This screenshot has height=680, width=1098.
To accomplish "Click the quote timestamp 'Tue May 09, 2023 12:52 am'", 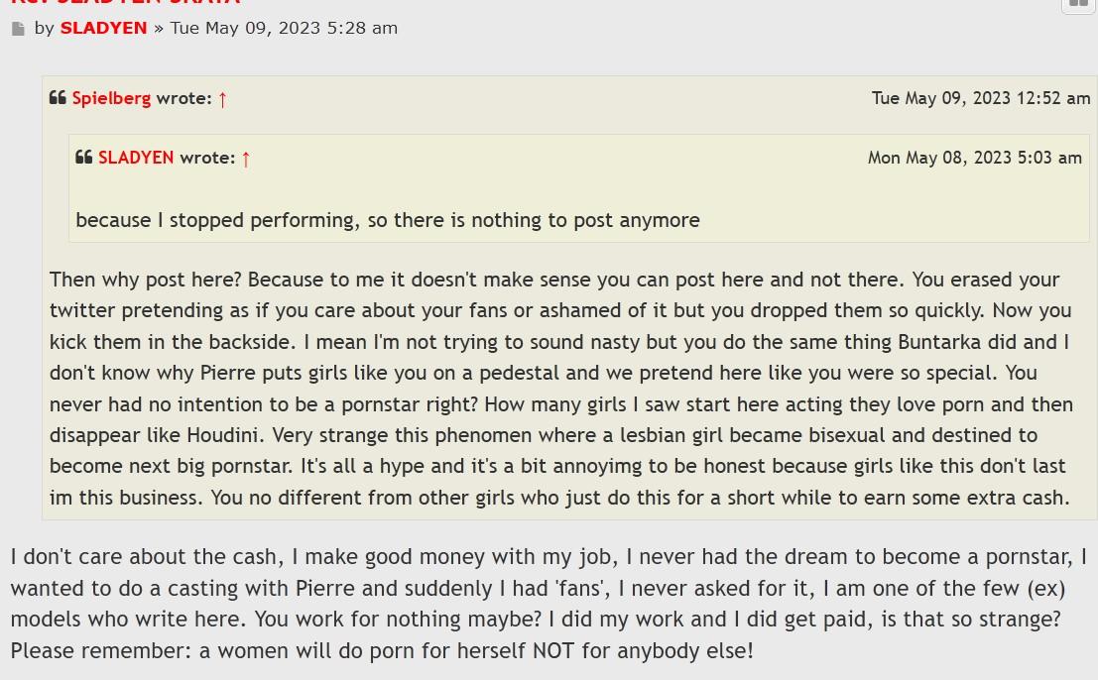I will (x=980, y=98).
